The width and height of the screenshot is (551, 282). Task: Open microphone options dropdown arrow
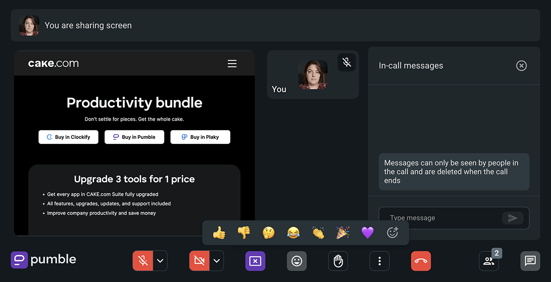(160, 261)
